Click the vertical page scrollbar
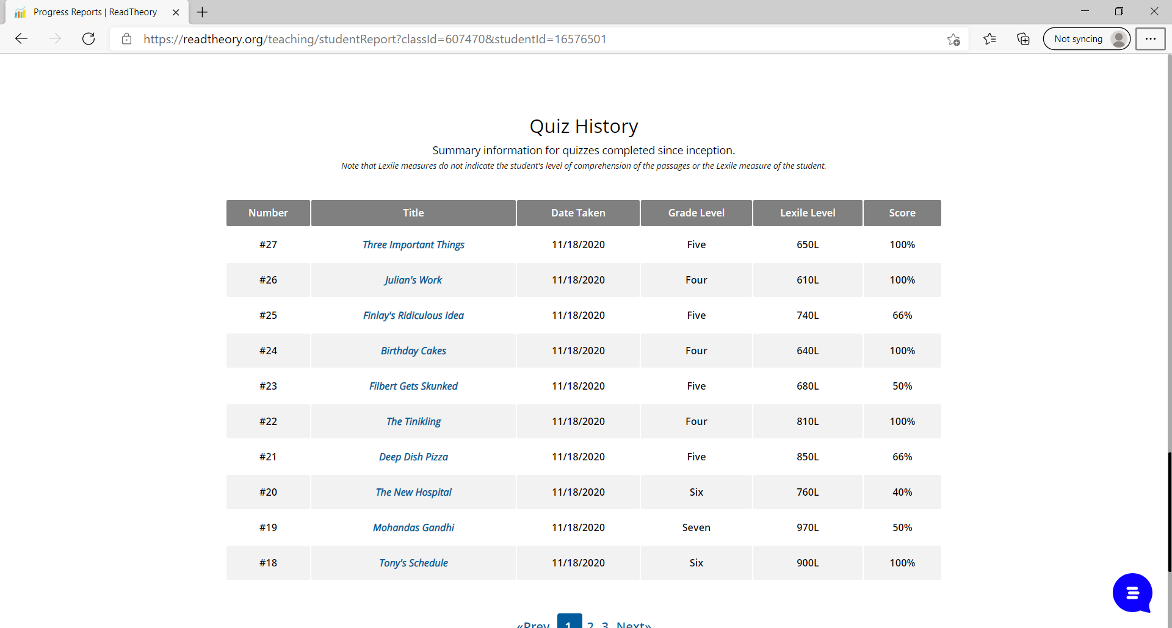 1169,512
